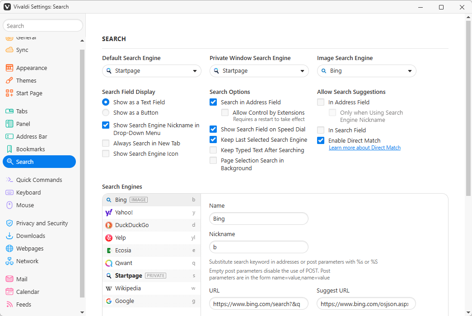The image size is (472, 316).
Task: Click the search engine Nickname input field
Action: [258, 247]
